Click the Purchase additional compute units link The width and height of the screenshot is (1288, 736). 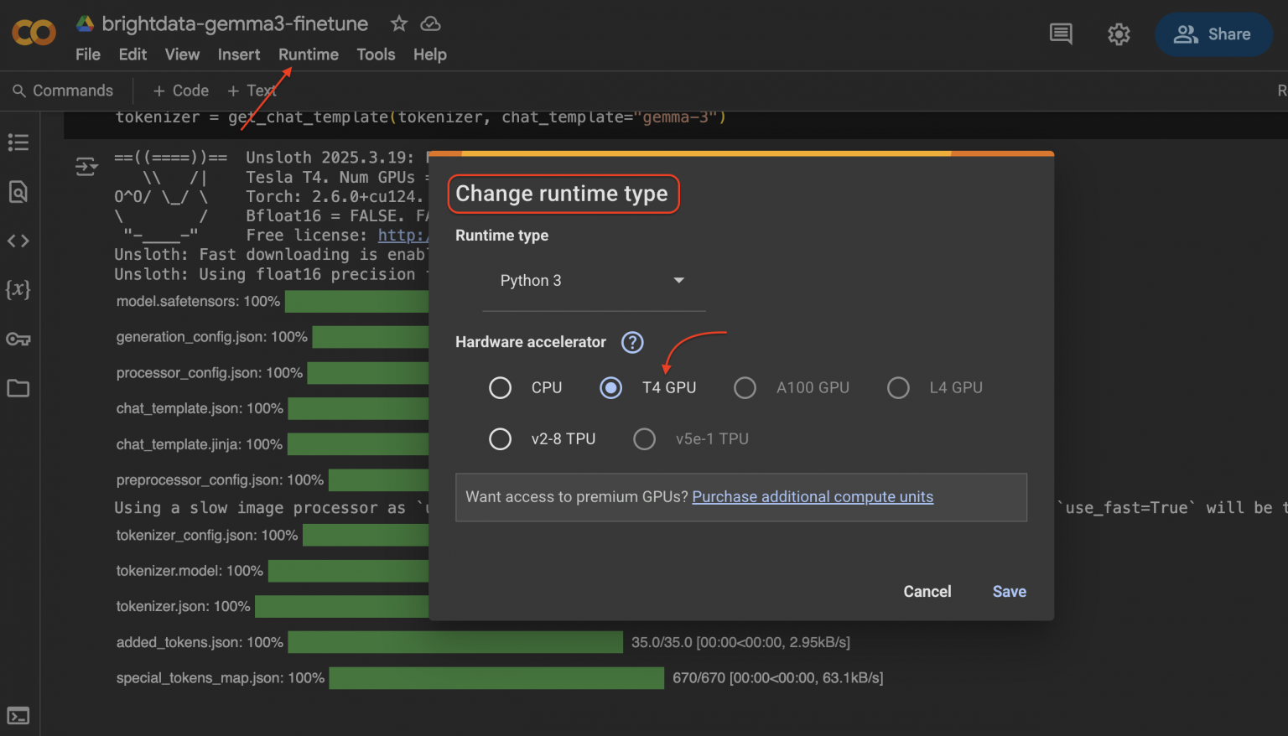click(x=812, y=496)
